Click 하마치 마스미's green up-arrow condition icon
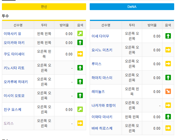Viewport: 178px width, 140px height. point(168,77)
